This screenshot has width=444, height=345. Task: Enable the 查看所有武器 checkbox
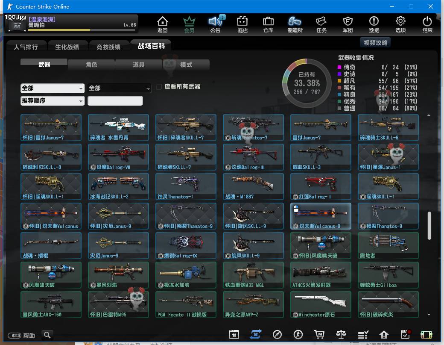[x=159, y=87]
